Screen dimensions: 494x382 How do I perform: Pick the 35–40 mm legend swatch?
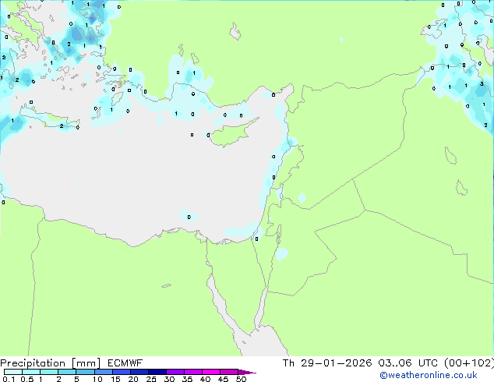[192, 372]
